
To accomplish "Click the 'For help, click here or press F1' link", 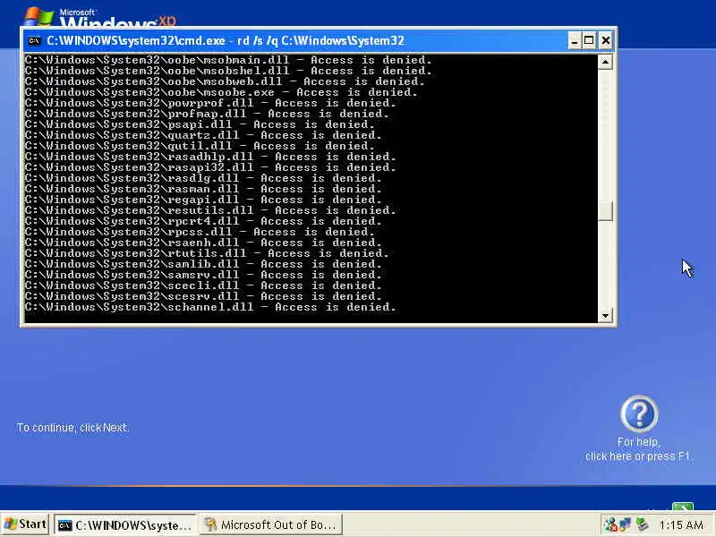I will 638,449.
